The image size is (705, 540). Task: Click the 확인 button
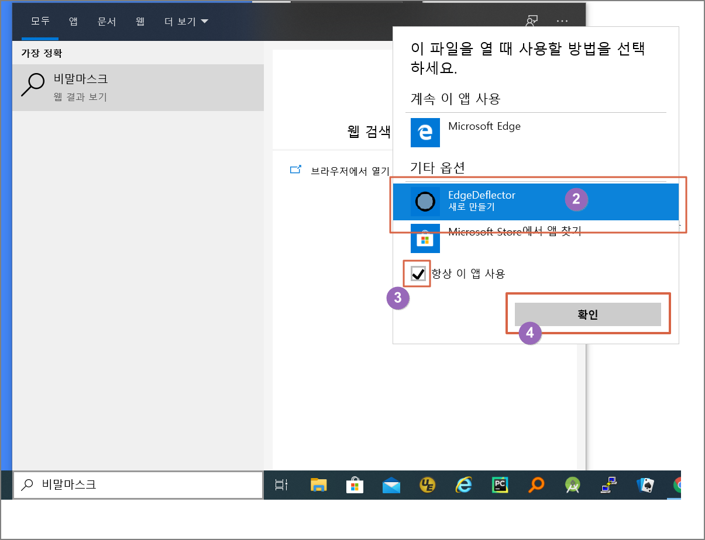pos(588,314)
